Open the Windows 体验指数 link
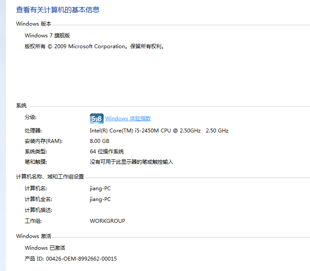The height and width of the screenshot is (271, 310). 128,119
